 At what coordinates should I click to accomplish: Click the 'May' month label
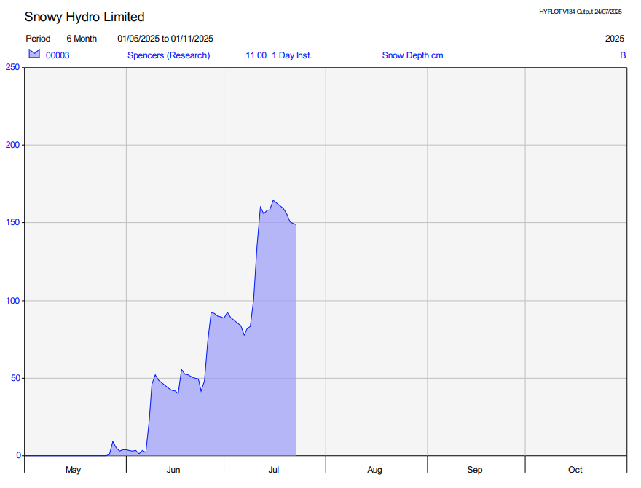click(x=73, y=470)
